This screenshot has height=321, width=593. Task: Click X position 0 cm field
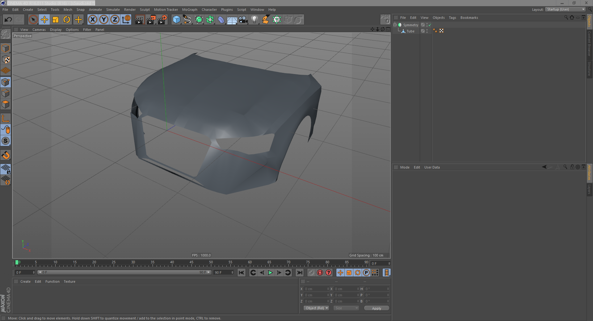[317, 289]
